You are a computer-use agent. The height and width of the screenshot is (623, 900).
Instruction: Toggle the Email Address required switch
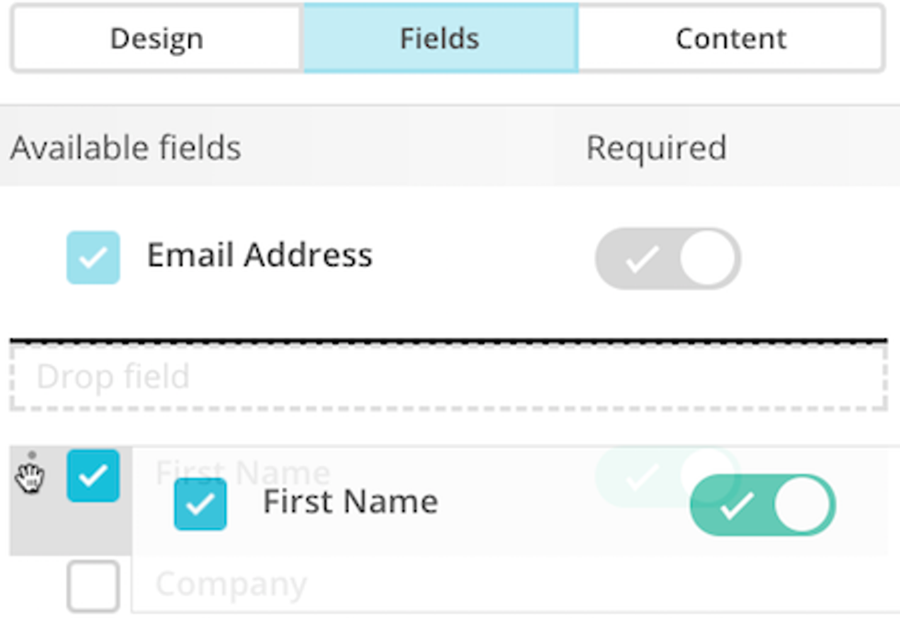(x=668, y=259)
